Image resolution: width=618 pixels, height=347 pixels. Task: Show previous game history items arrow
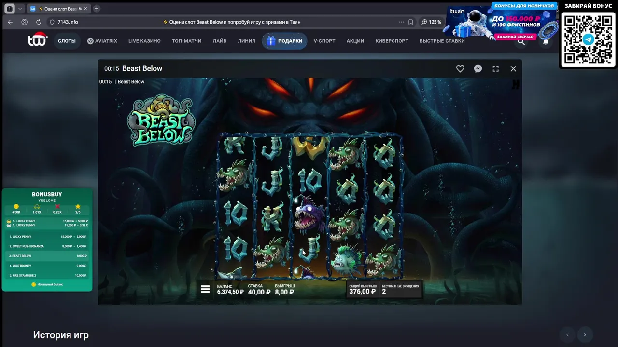567,334
